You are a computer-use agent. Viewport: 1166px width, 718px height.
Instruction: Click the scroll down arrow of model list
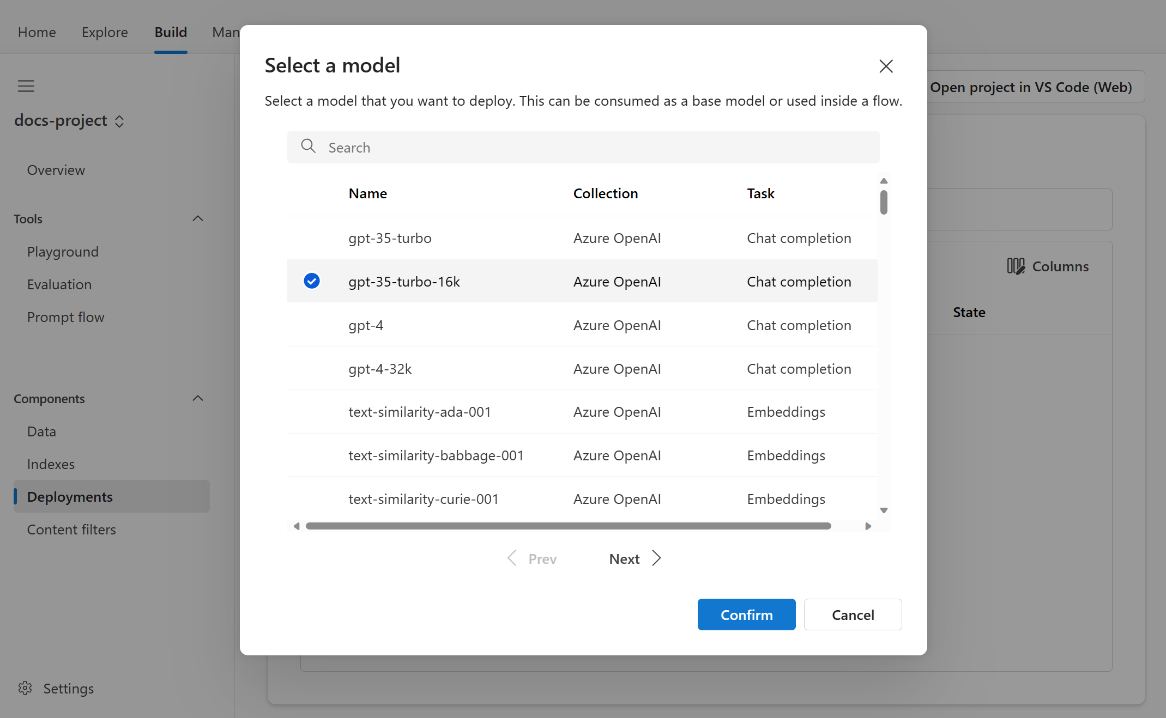884,510
